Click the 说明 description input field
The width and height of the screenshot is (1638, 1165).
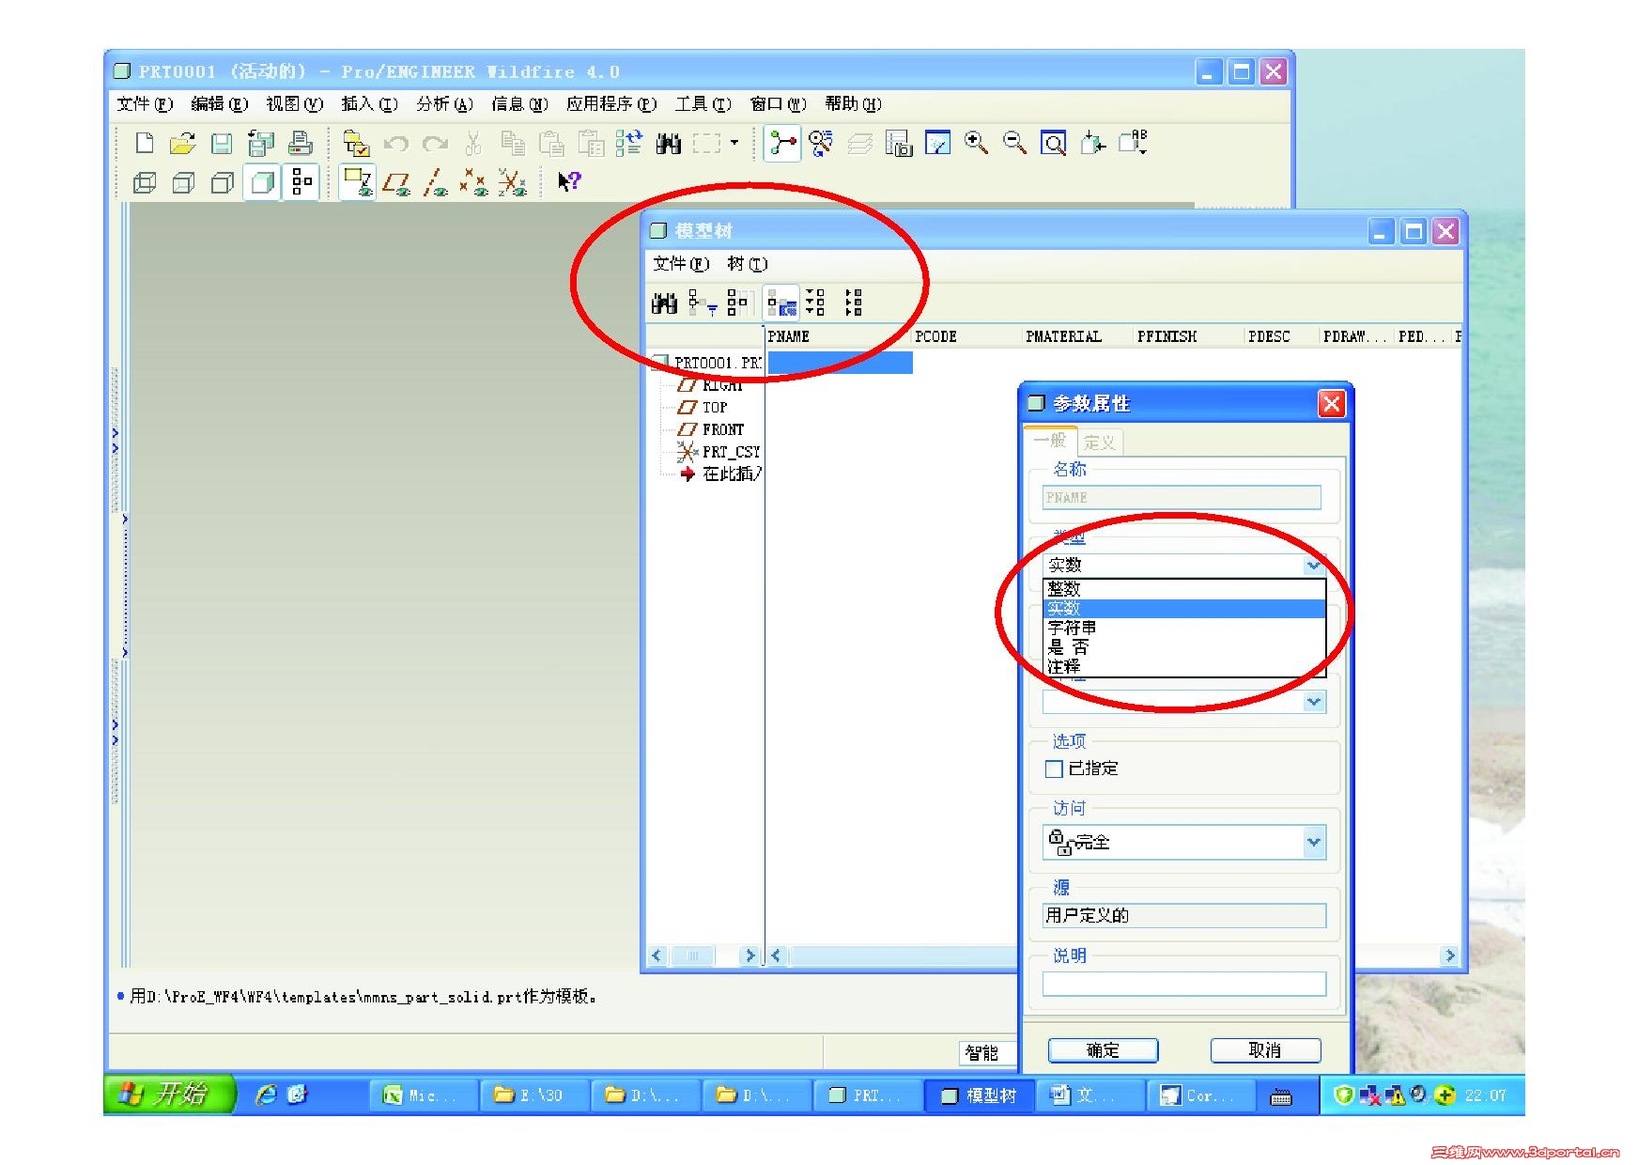[1184, 984]
